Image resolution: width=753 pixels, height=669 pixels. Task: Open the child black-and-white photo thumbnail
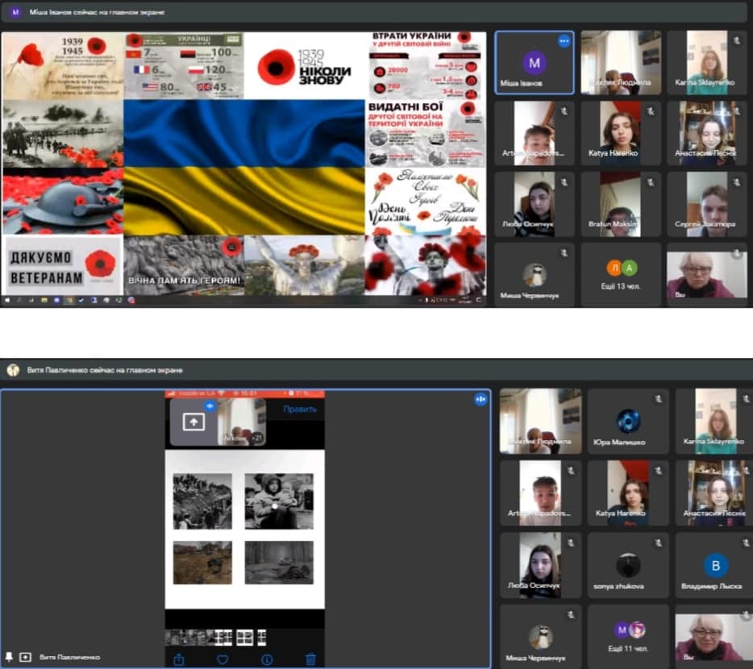(x=278, y=501)
